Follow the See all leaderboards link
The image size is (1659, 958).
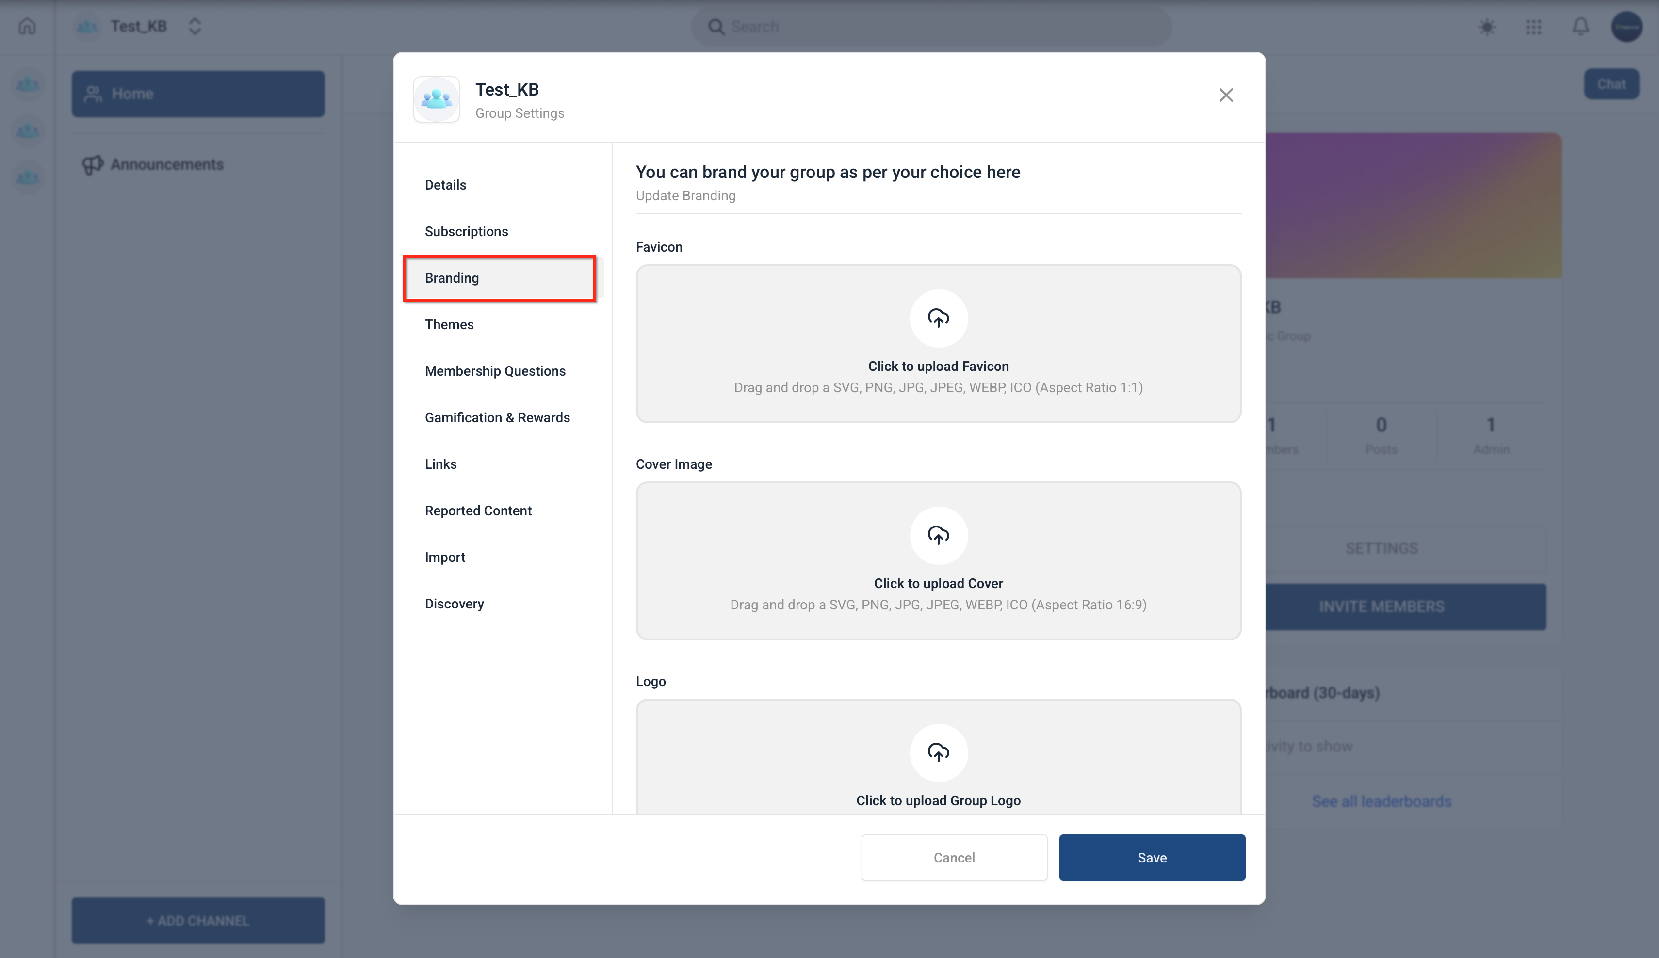click(1381, 801)
